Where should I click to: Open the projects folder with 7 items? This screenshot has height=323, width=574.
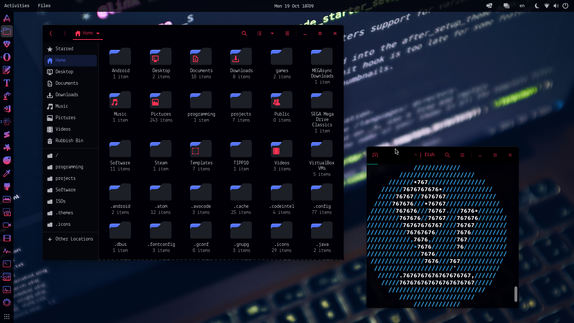point(241,100)
